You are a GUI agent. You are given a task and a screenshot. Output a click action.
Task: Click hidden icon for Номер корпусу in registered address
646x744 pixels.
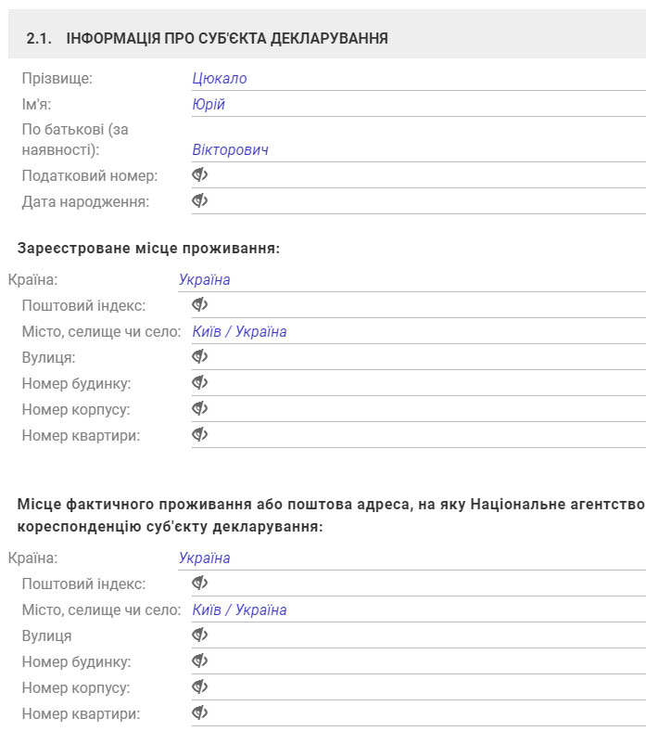[x=200, y=408]
